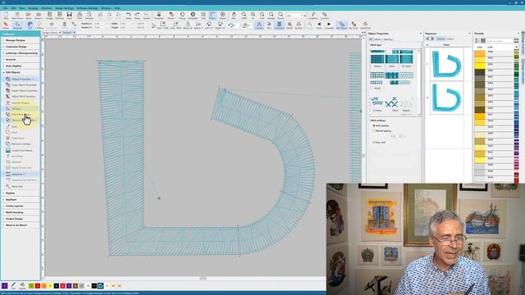Toggle the Grid icon

(x=203, y=15)
